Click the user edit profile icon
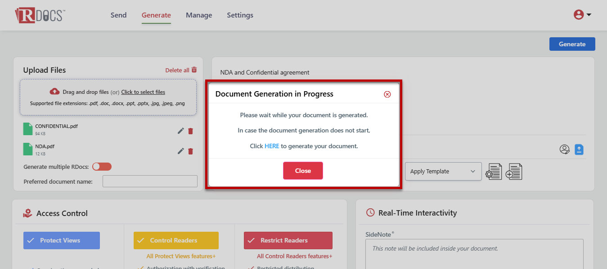The image size is (607, 269). pyautogui.click(x=564, y=150)
